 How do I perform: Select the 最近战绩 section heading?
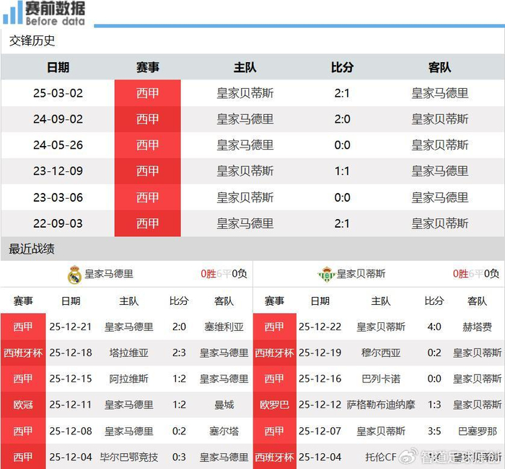pos(32,249)
